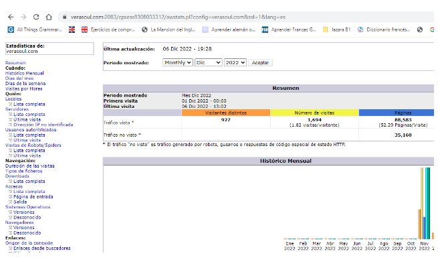Open Visitas de Robots/Spiders link
The height and width of the screenshot is (260, 438).
[x=33, y=145]
